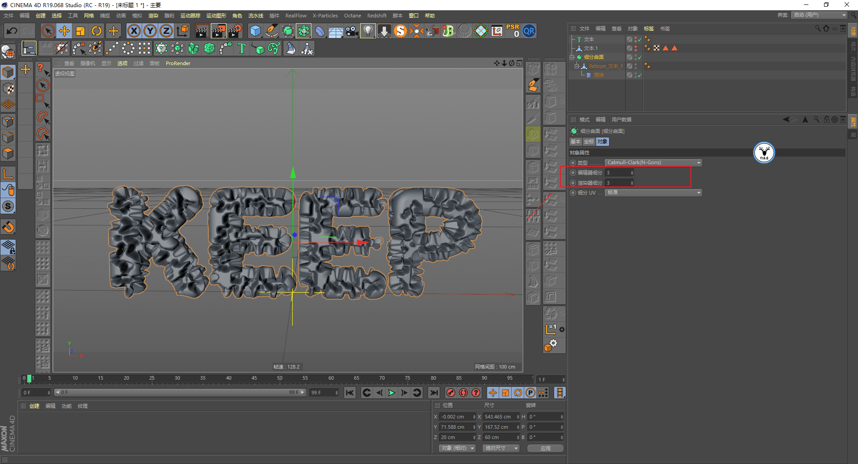Viewport: 858px width, 464px height.
Task: Click the fx effector icon
Action: [307, 48]
